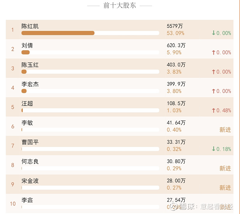Click the green down arrow beside 陈红凯
Viewport: 240px width, 214px height.
(x=213, y=33)
